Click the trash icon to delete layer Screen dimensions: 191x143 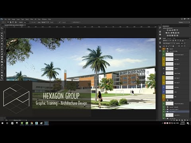click(187, 120)
